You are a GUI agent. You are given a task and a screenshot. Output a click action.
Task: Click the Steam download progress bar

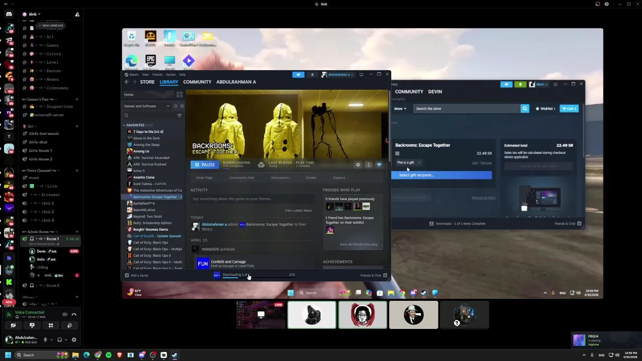258,276
